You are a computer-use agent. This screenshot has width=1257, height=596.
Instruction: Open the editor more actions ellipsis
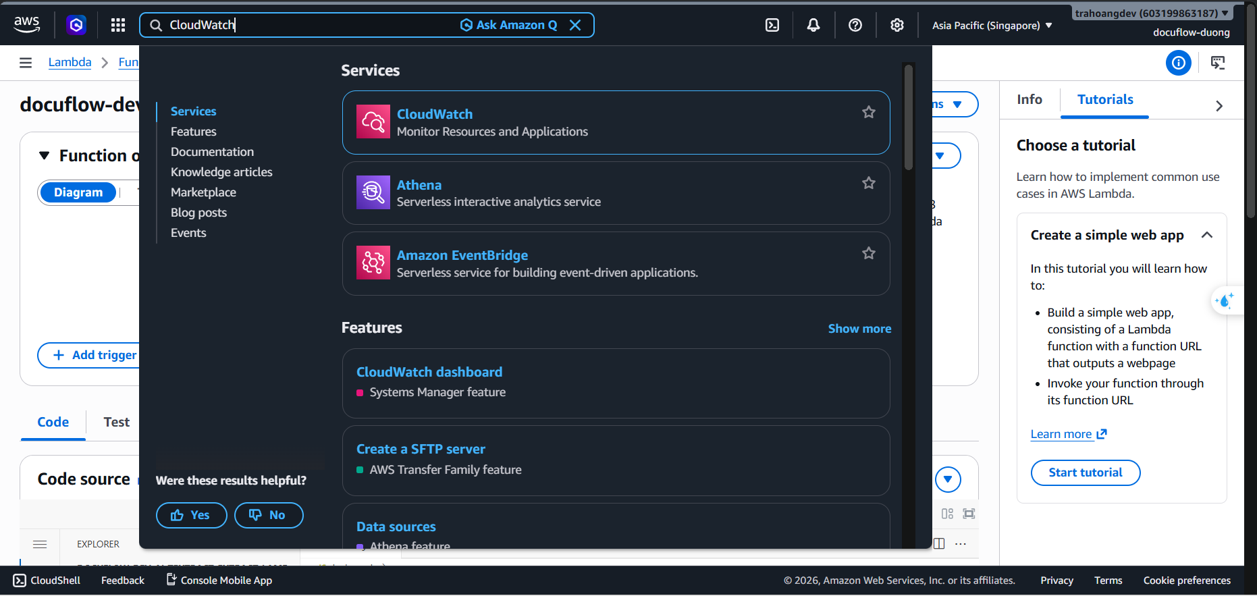click(x=961, y=544)
